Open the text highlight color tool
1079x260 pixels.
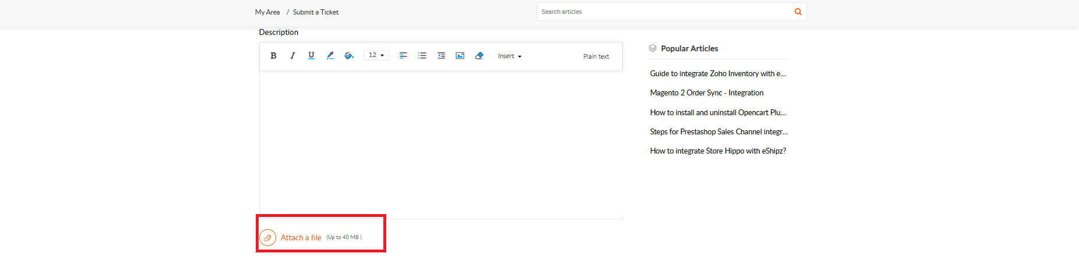[x=330, y=56]
